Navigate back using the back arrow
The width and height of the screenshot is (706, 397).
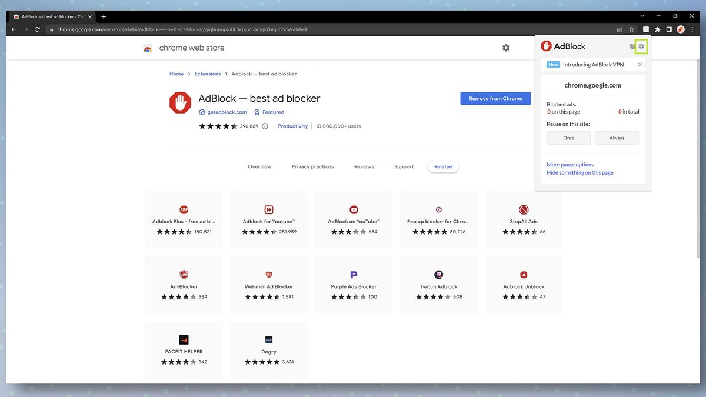click(13, 29)
